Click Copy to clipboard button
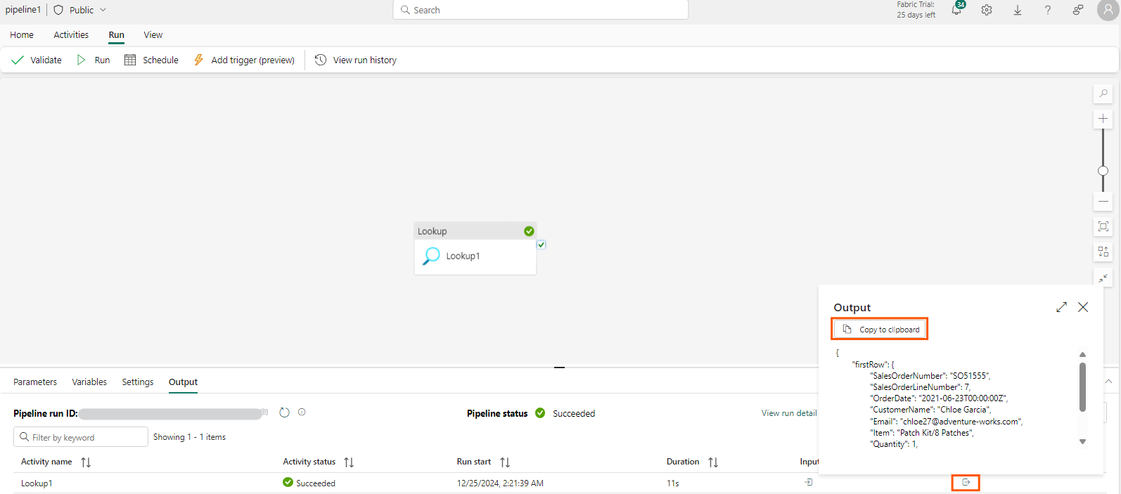Image resolution: width=1121 pixels, height=494 pixels. (880, 330)
